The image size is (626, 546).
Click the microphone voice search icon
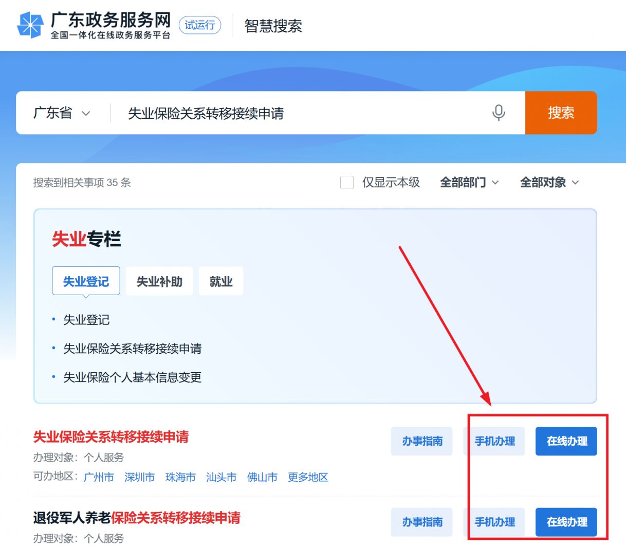pos(498,113)
